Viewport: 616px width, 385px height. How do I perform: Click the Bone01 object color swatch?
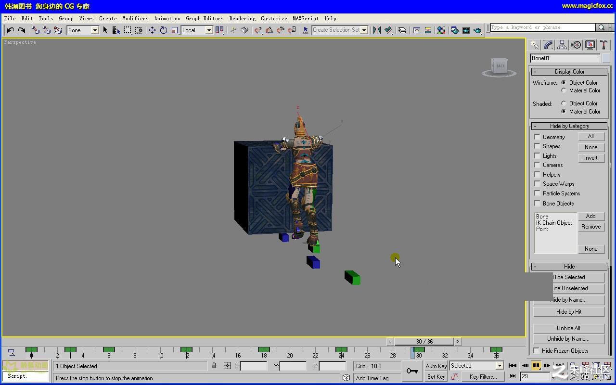coord(606,58)
